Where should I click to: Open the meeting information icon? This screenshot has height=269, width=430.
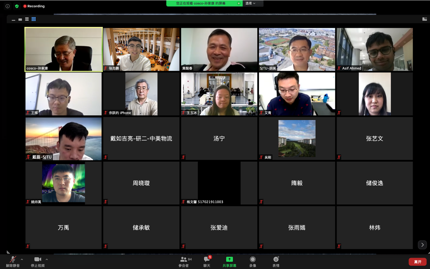point(7,6)
